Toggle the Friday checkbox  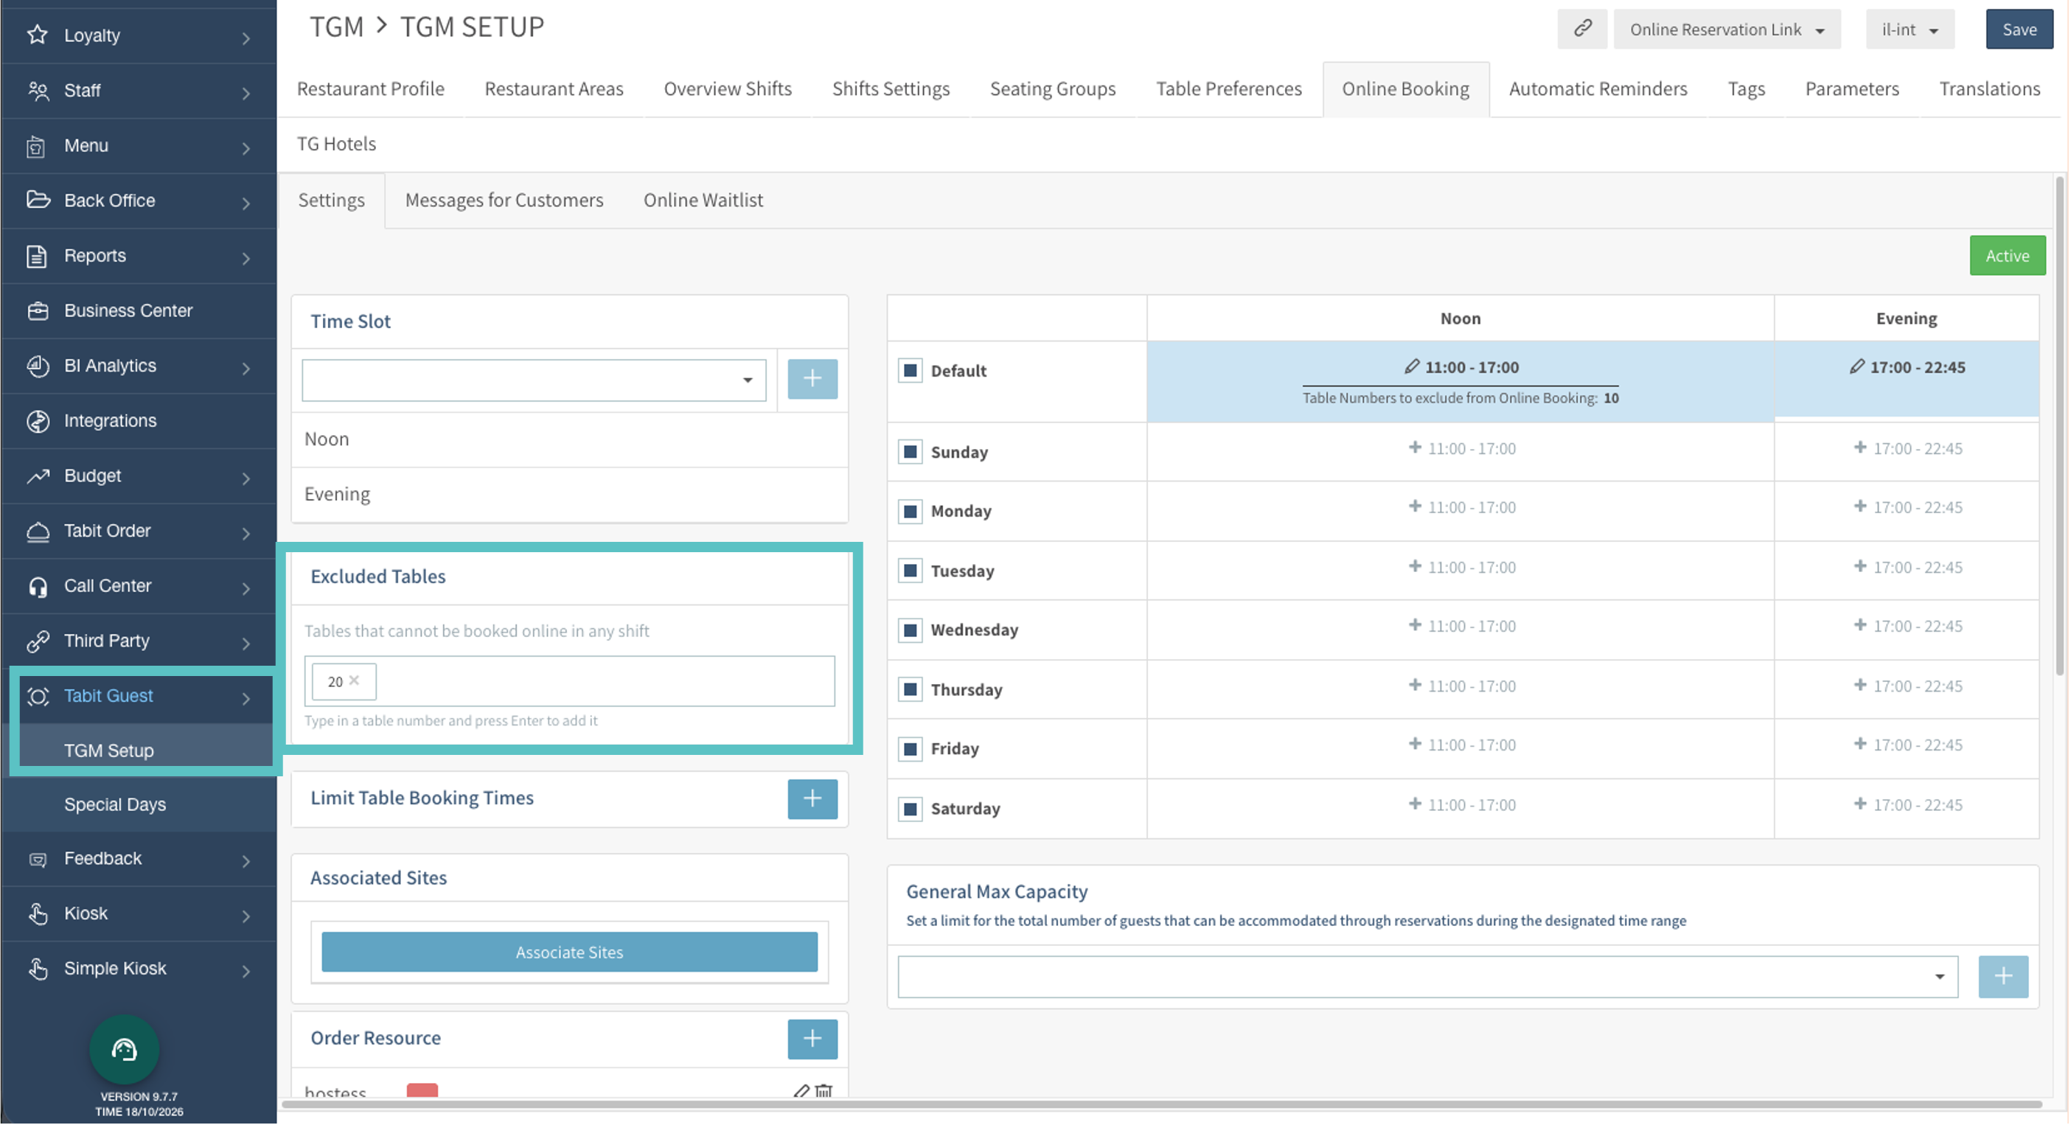(909, 749)
